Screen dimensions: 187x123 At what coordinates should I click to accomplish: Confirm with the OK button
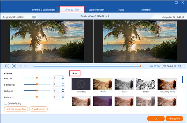point(156,119)
